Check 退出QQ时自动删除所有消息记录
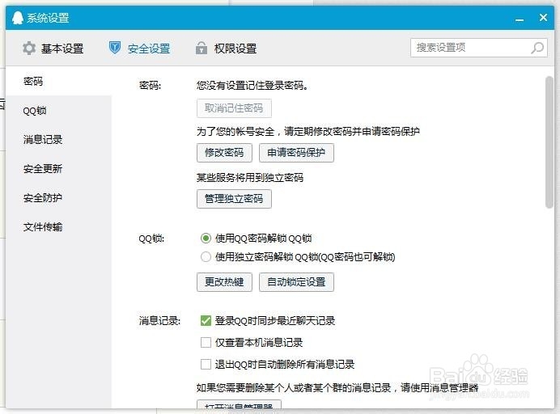560x414 pixels. (x=206, y=365)
